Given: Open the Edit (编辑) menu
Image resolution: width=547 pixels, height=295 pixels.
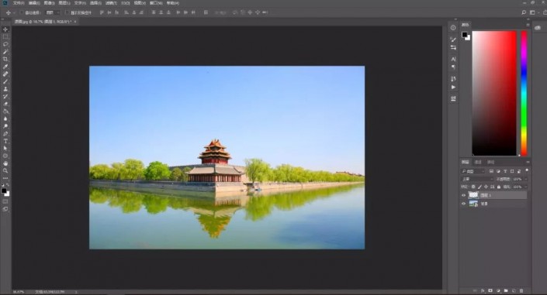Looking at the screenshot, I should pyautogui.click(x=34, y=3).
